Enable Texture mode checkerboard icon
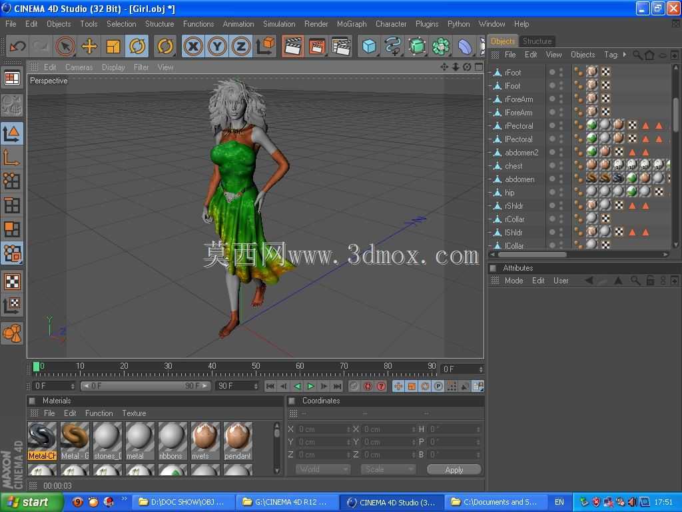Image resolution: width=682 pixels, height=512 pixels. click(12, 282)
